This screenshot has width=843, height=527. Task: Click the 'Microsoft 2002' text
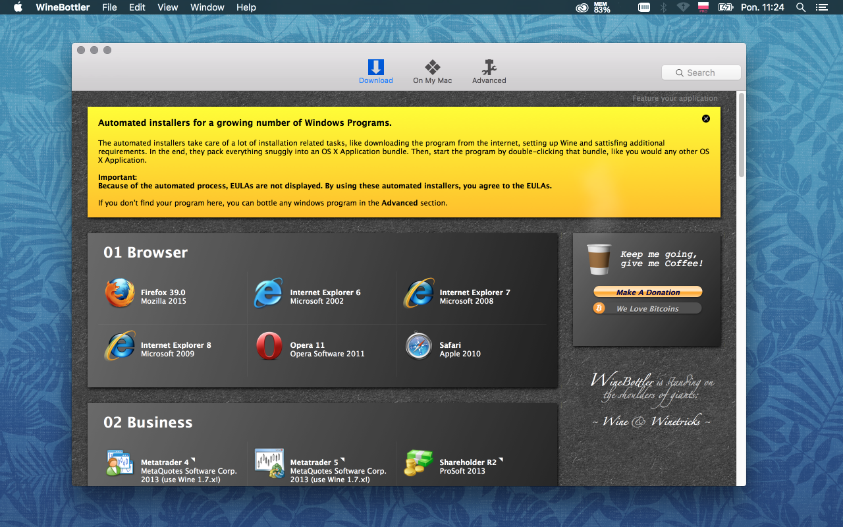pyautogui.click(x=317, y=301)
